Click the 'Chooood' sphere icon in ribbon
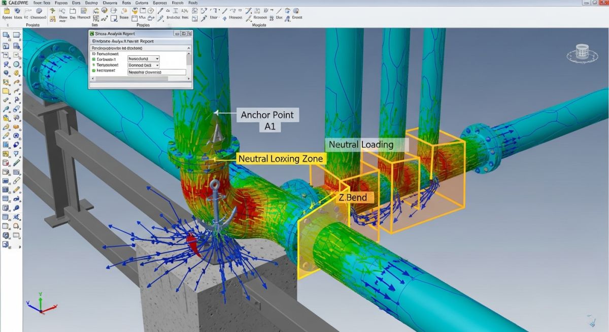This screenshot has height=332, width=609. [39, 11]
